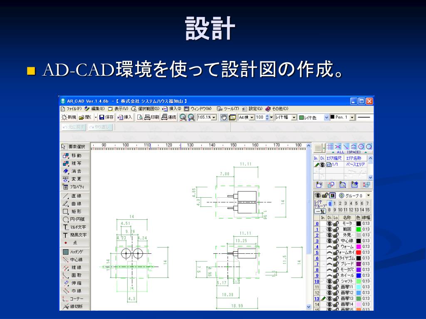Click the 保存 save button
The width and height of the screenshot is (426, 319).
(106, 118)
